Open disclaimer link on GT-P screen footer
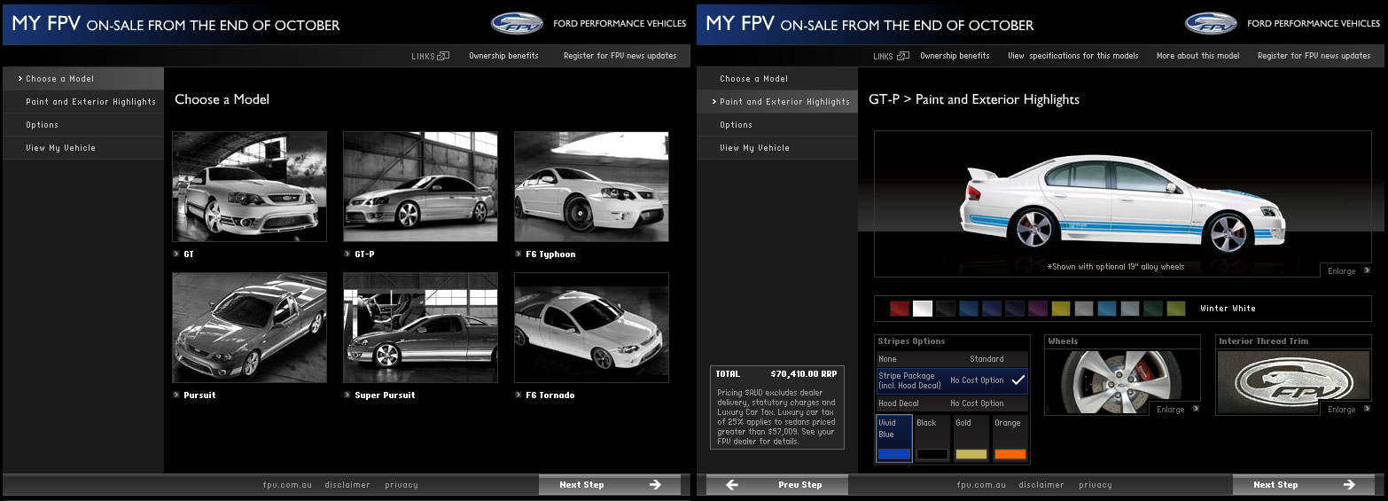This screenshot has width=1388, height=501. (x=1041, y=485)
